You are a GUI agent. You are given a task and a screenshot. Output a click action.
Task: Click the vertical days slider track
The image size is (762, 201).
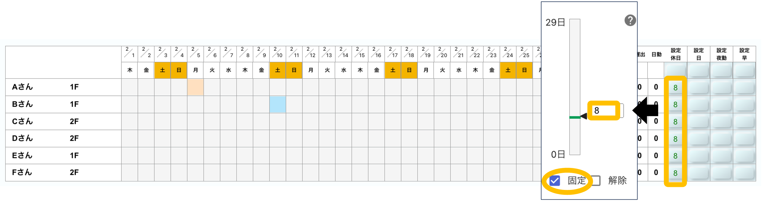point(575,87)
